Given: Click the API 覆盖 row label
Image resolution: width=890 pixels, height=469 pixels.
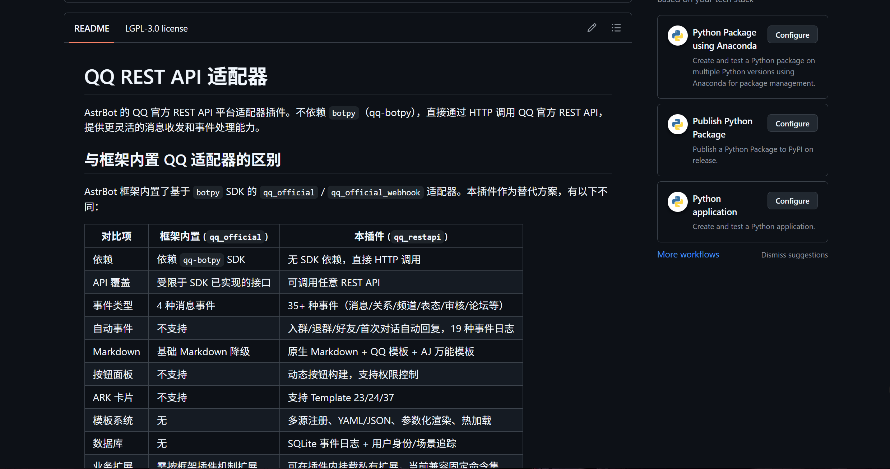Looking at the screenshot, I should (116, 282).
